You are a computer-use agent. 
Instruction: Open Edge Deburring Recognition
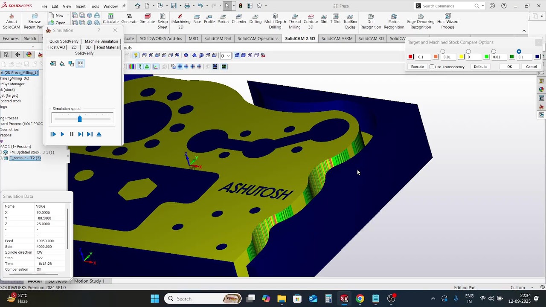(x=421, y=21)
